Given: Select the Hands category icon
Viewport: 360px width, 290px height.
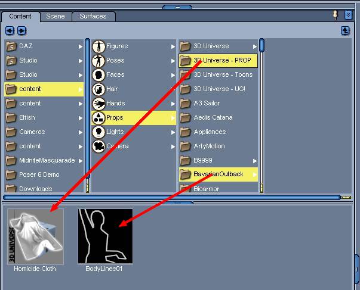Looking at the screenshot, I should click(99, 104).
